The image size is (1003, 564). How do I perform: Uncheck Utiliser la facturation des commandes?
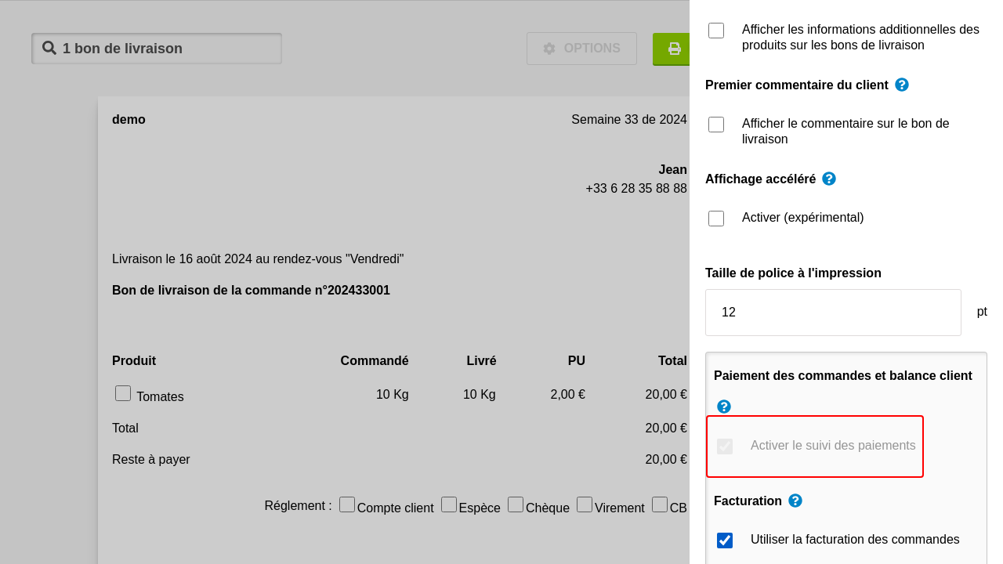(725, 540)
